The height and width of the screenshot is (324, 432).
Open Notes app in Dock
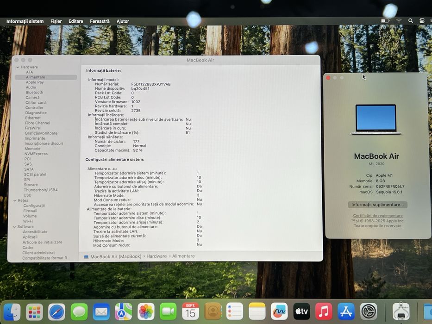click(257, 312)
